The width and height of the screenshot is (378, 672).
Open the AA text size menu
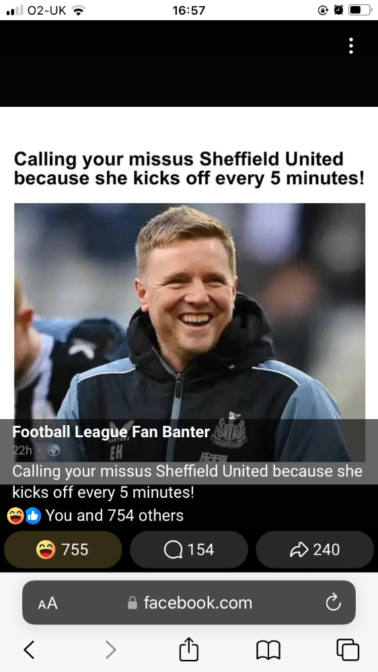[48, 603]
